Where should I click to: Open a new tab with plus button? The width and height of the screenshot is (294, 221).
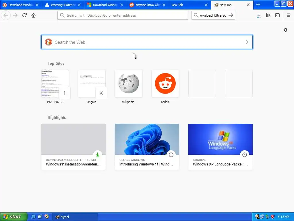(258, 5)
